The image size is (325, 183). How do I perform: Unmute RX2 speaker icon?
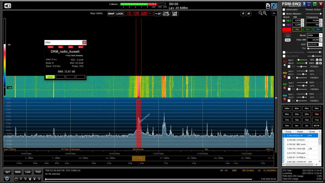point(285,77)
